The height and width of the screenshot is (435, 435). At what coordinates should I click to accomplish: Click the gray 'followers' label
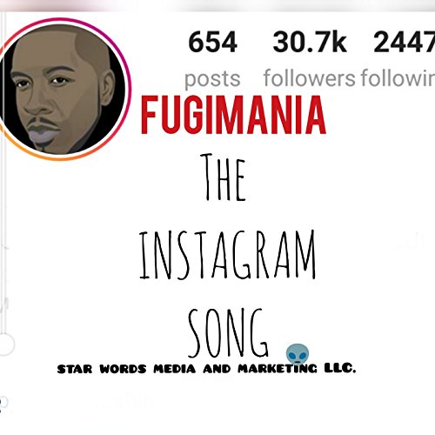point(309,78)
